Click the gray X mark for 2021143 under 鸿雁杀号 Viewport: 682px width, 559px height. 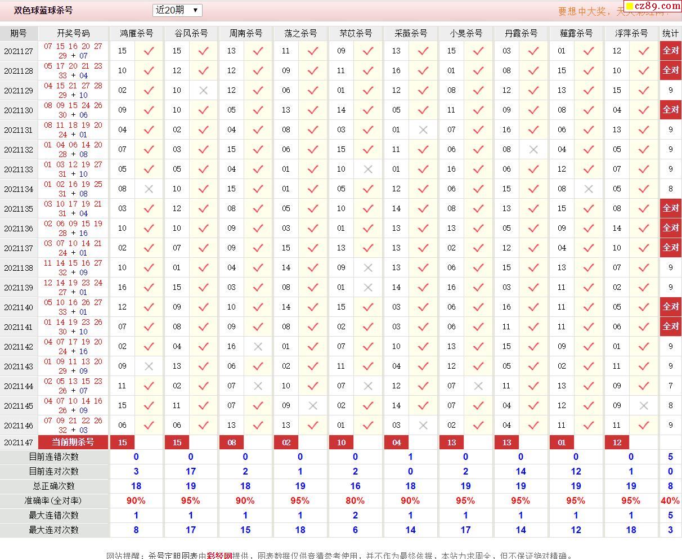pos(149,366)
